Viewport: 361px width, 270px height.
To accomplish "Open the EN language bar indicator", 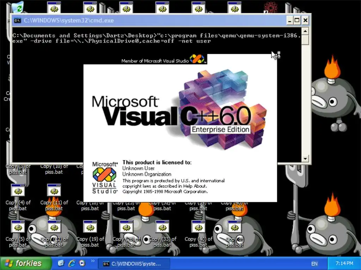I will [314, 264].
